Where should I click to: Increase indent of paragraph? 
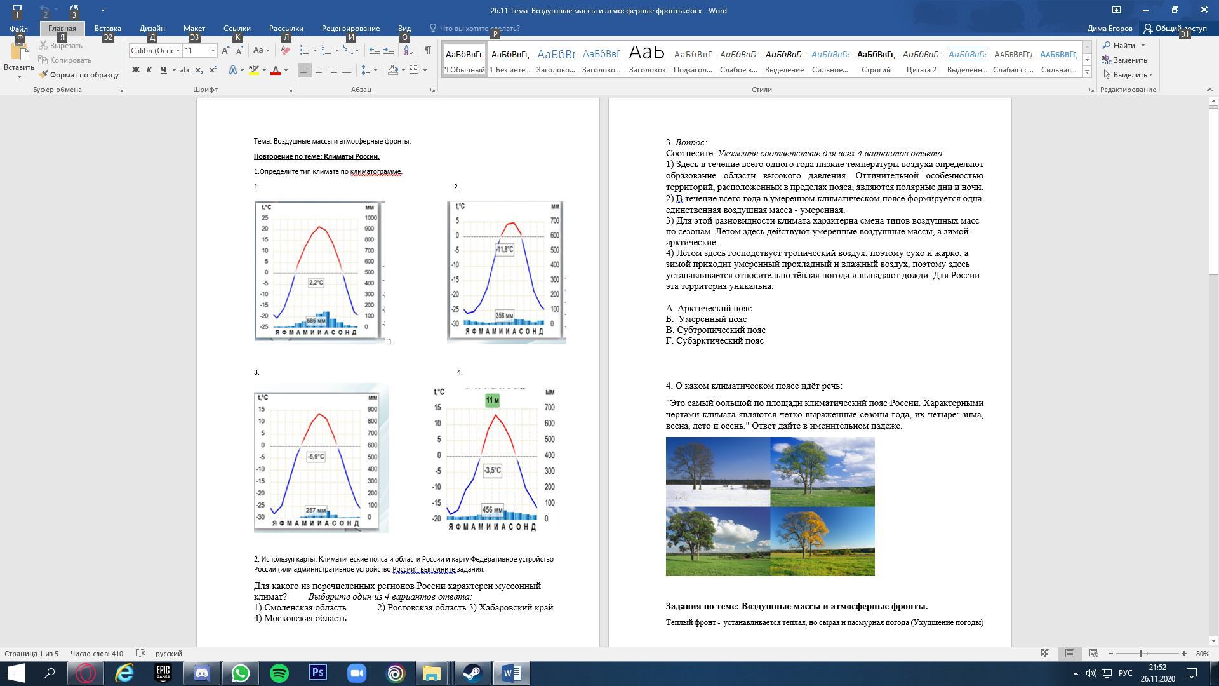(x=389, y=50)
